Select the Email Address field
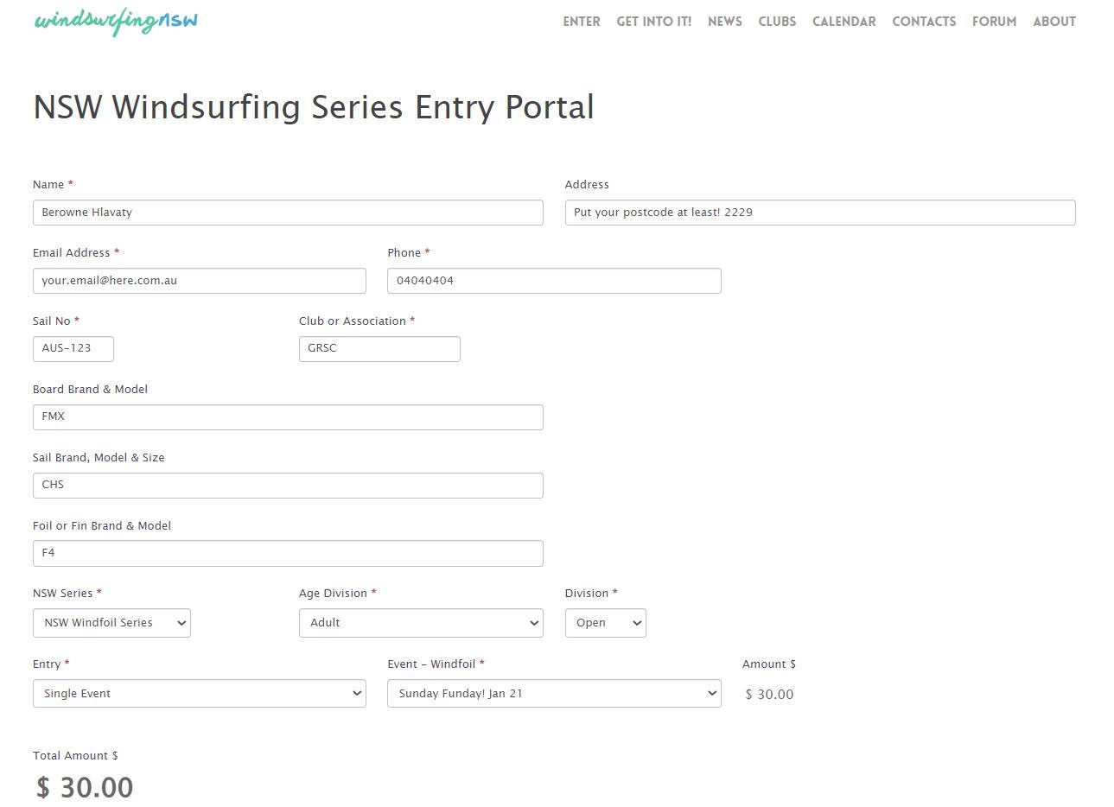The width and height of the screenshot is (1114, 807). [199, 281]
